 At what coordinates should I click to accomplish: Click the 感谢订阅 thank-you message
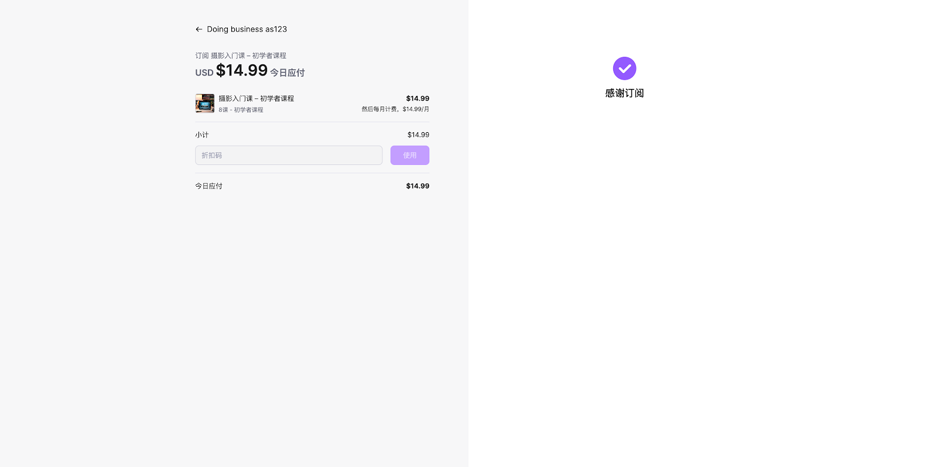pos(624,93)
